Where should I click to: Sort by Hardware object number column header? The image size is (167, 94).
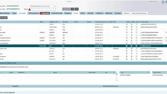tap(101, 22)
